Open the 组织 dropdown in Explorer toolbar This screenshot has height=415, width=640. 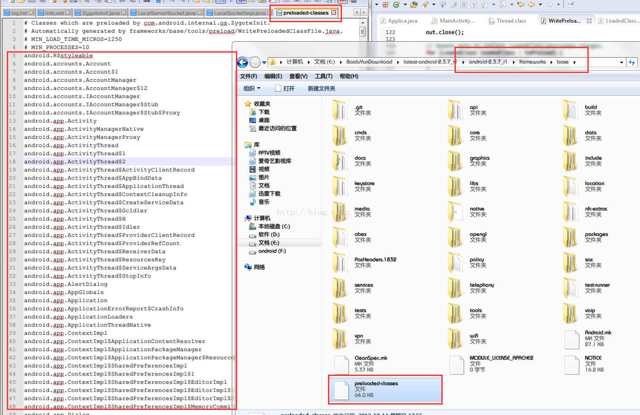(x=252, y=88)
